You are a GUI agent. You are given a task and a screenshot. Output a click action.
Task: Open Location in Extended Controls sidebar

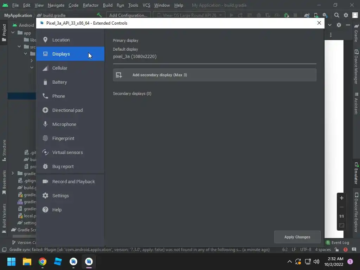click(70, 40)
